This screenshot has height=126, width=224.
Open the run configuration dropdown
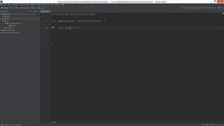(x=194, y=8)
